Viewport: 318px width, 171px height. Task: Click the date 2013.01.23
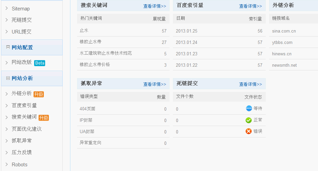[187, 54]
